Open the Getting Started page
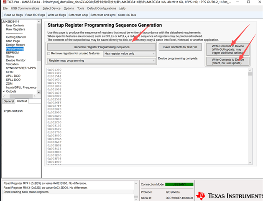263x201 pixels. (16, 37)
